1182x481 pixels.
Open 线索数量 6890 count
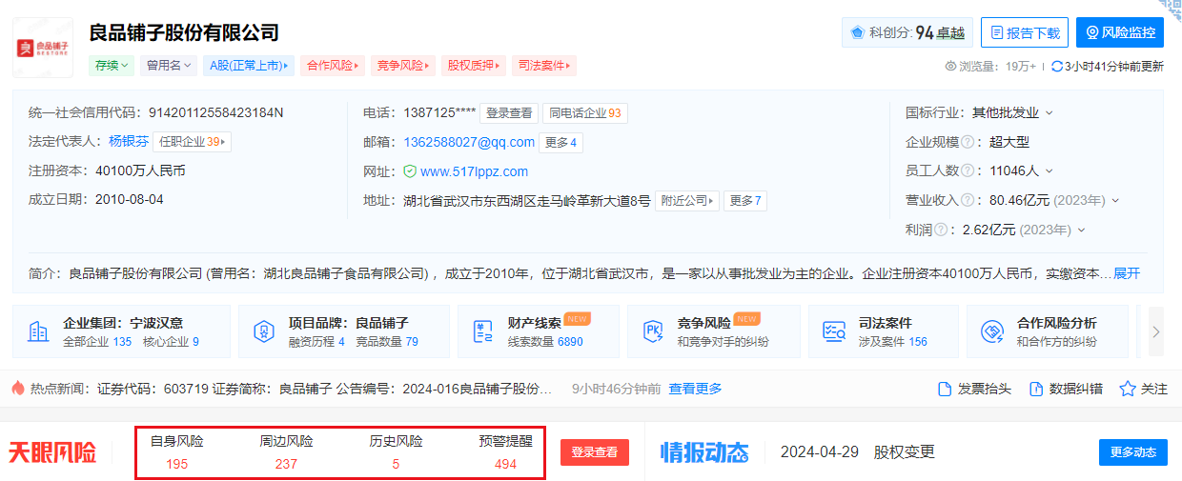(545, 341)
